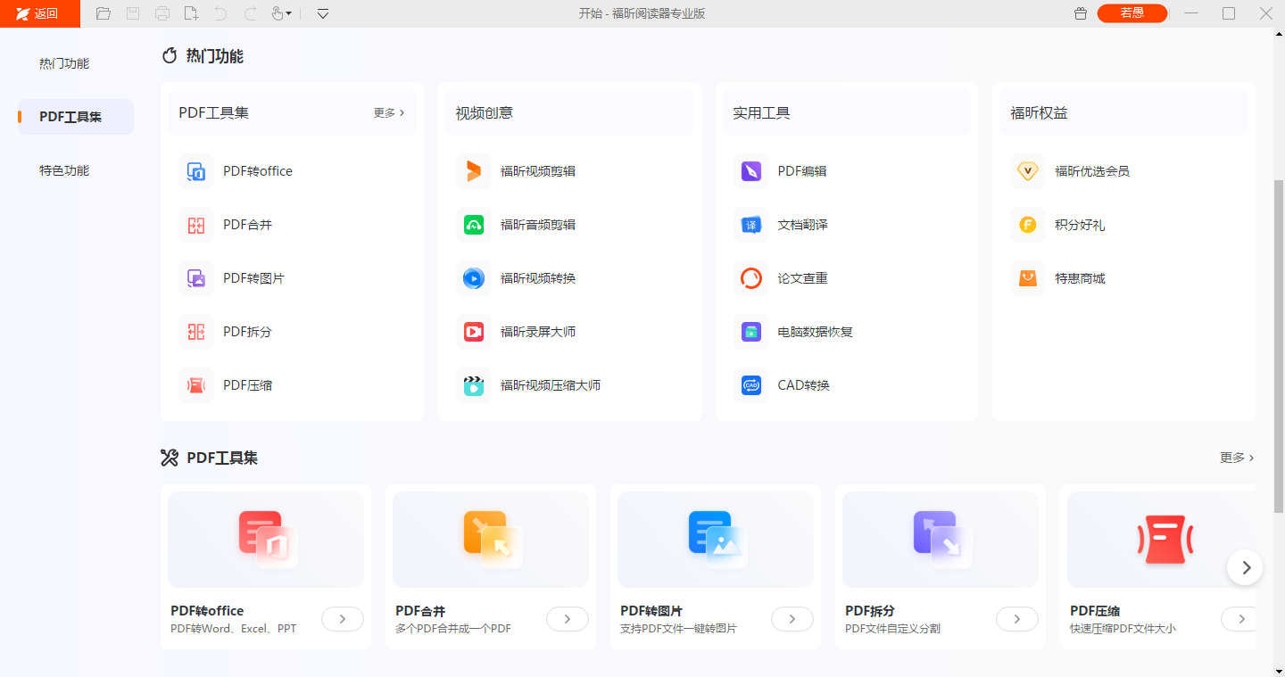
Task: Launch 福昕录屏大师 screen recorder
Action: (537, 332)
